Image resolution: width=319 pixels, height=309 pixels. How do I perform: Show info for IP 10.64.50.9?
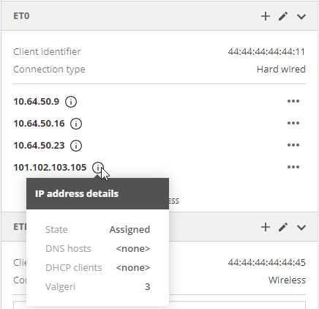click(71, 102)
